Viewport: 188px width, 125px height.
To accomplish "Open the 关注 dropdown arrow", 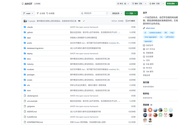I will (x=128, y=4).
